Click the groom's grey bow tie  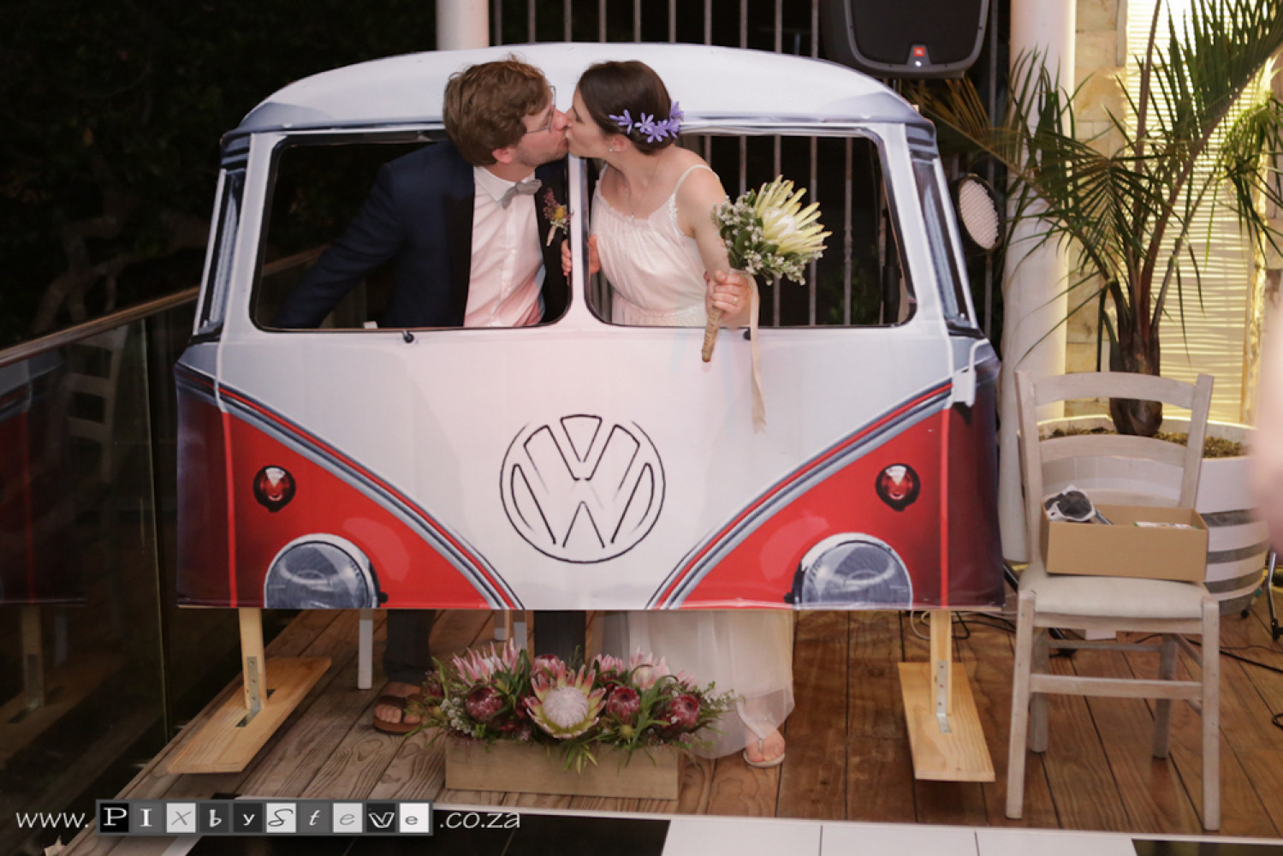point(522,188)
